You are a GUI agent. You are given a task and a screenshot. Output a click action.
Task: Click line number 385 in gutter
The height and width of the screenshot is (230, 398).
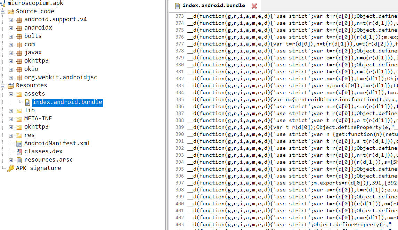pyautogui.click(x=179, y=99)
